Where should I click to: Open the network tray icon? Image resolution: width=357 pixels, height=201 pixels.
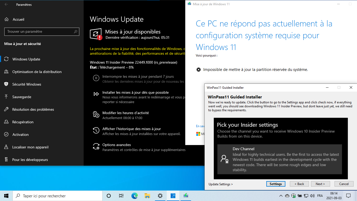[x=306, y=196]
